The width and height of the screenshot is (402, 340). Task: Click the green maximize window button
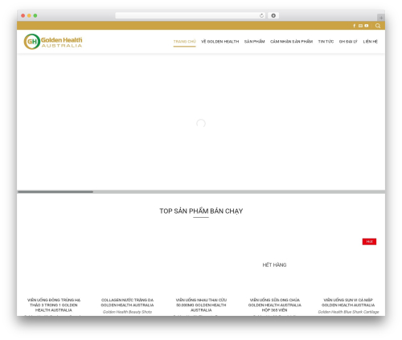coord(35,15)
